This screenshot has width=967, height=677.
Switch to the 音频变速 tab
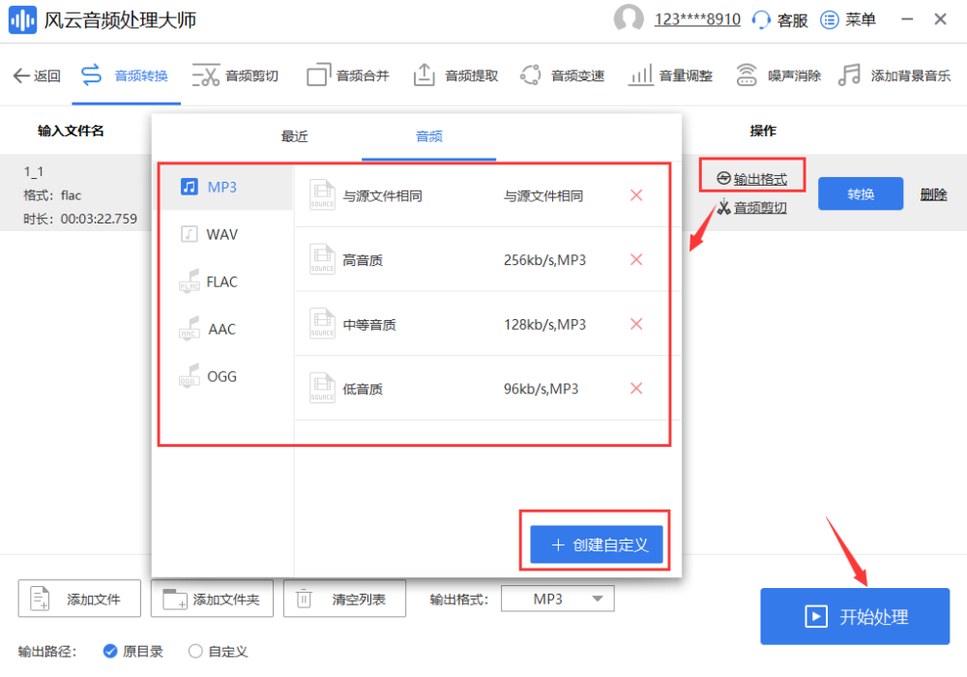562,75
